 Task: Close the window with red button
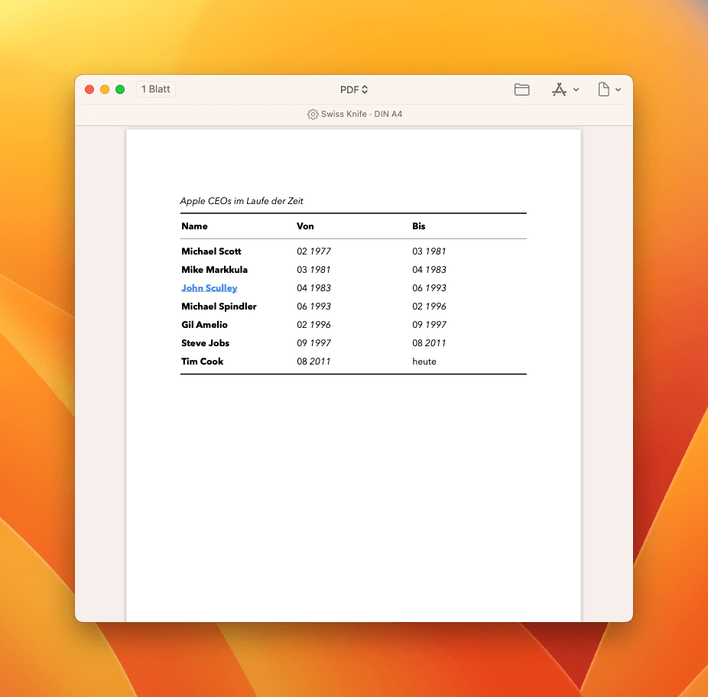pyautogui.click(x=89, y=89)
